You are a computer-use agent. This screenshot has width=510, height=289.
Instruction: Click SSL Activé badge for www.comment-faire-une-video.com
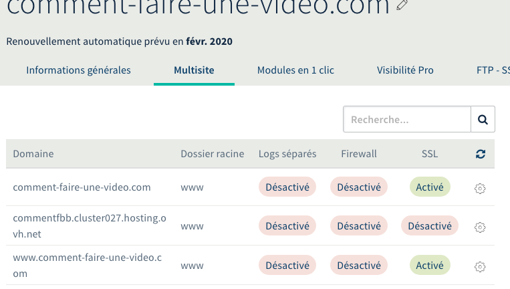point(430,266)
